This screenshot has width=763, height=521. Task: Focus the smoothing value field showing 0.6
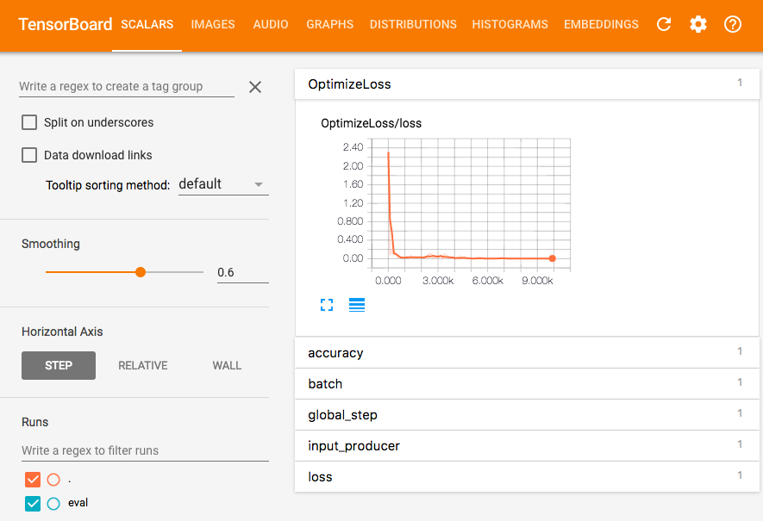tap(243, 273)
